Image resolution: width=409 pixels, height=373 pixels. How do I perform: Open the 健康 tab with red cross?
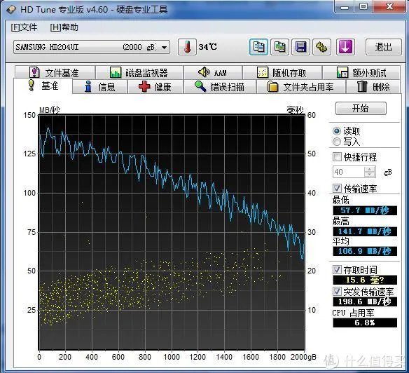(x=155, y=87)
